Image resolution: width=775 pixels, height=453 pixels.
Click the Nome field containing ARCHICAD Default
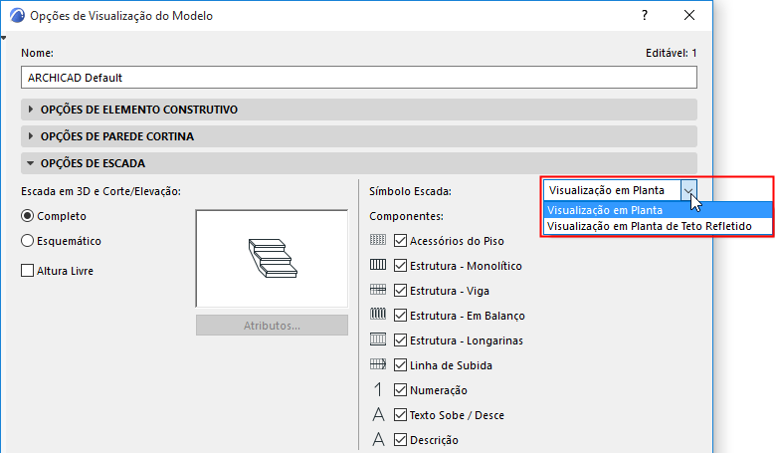[359, 78]
